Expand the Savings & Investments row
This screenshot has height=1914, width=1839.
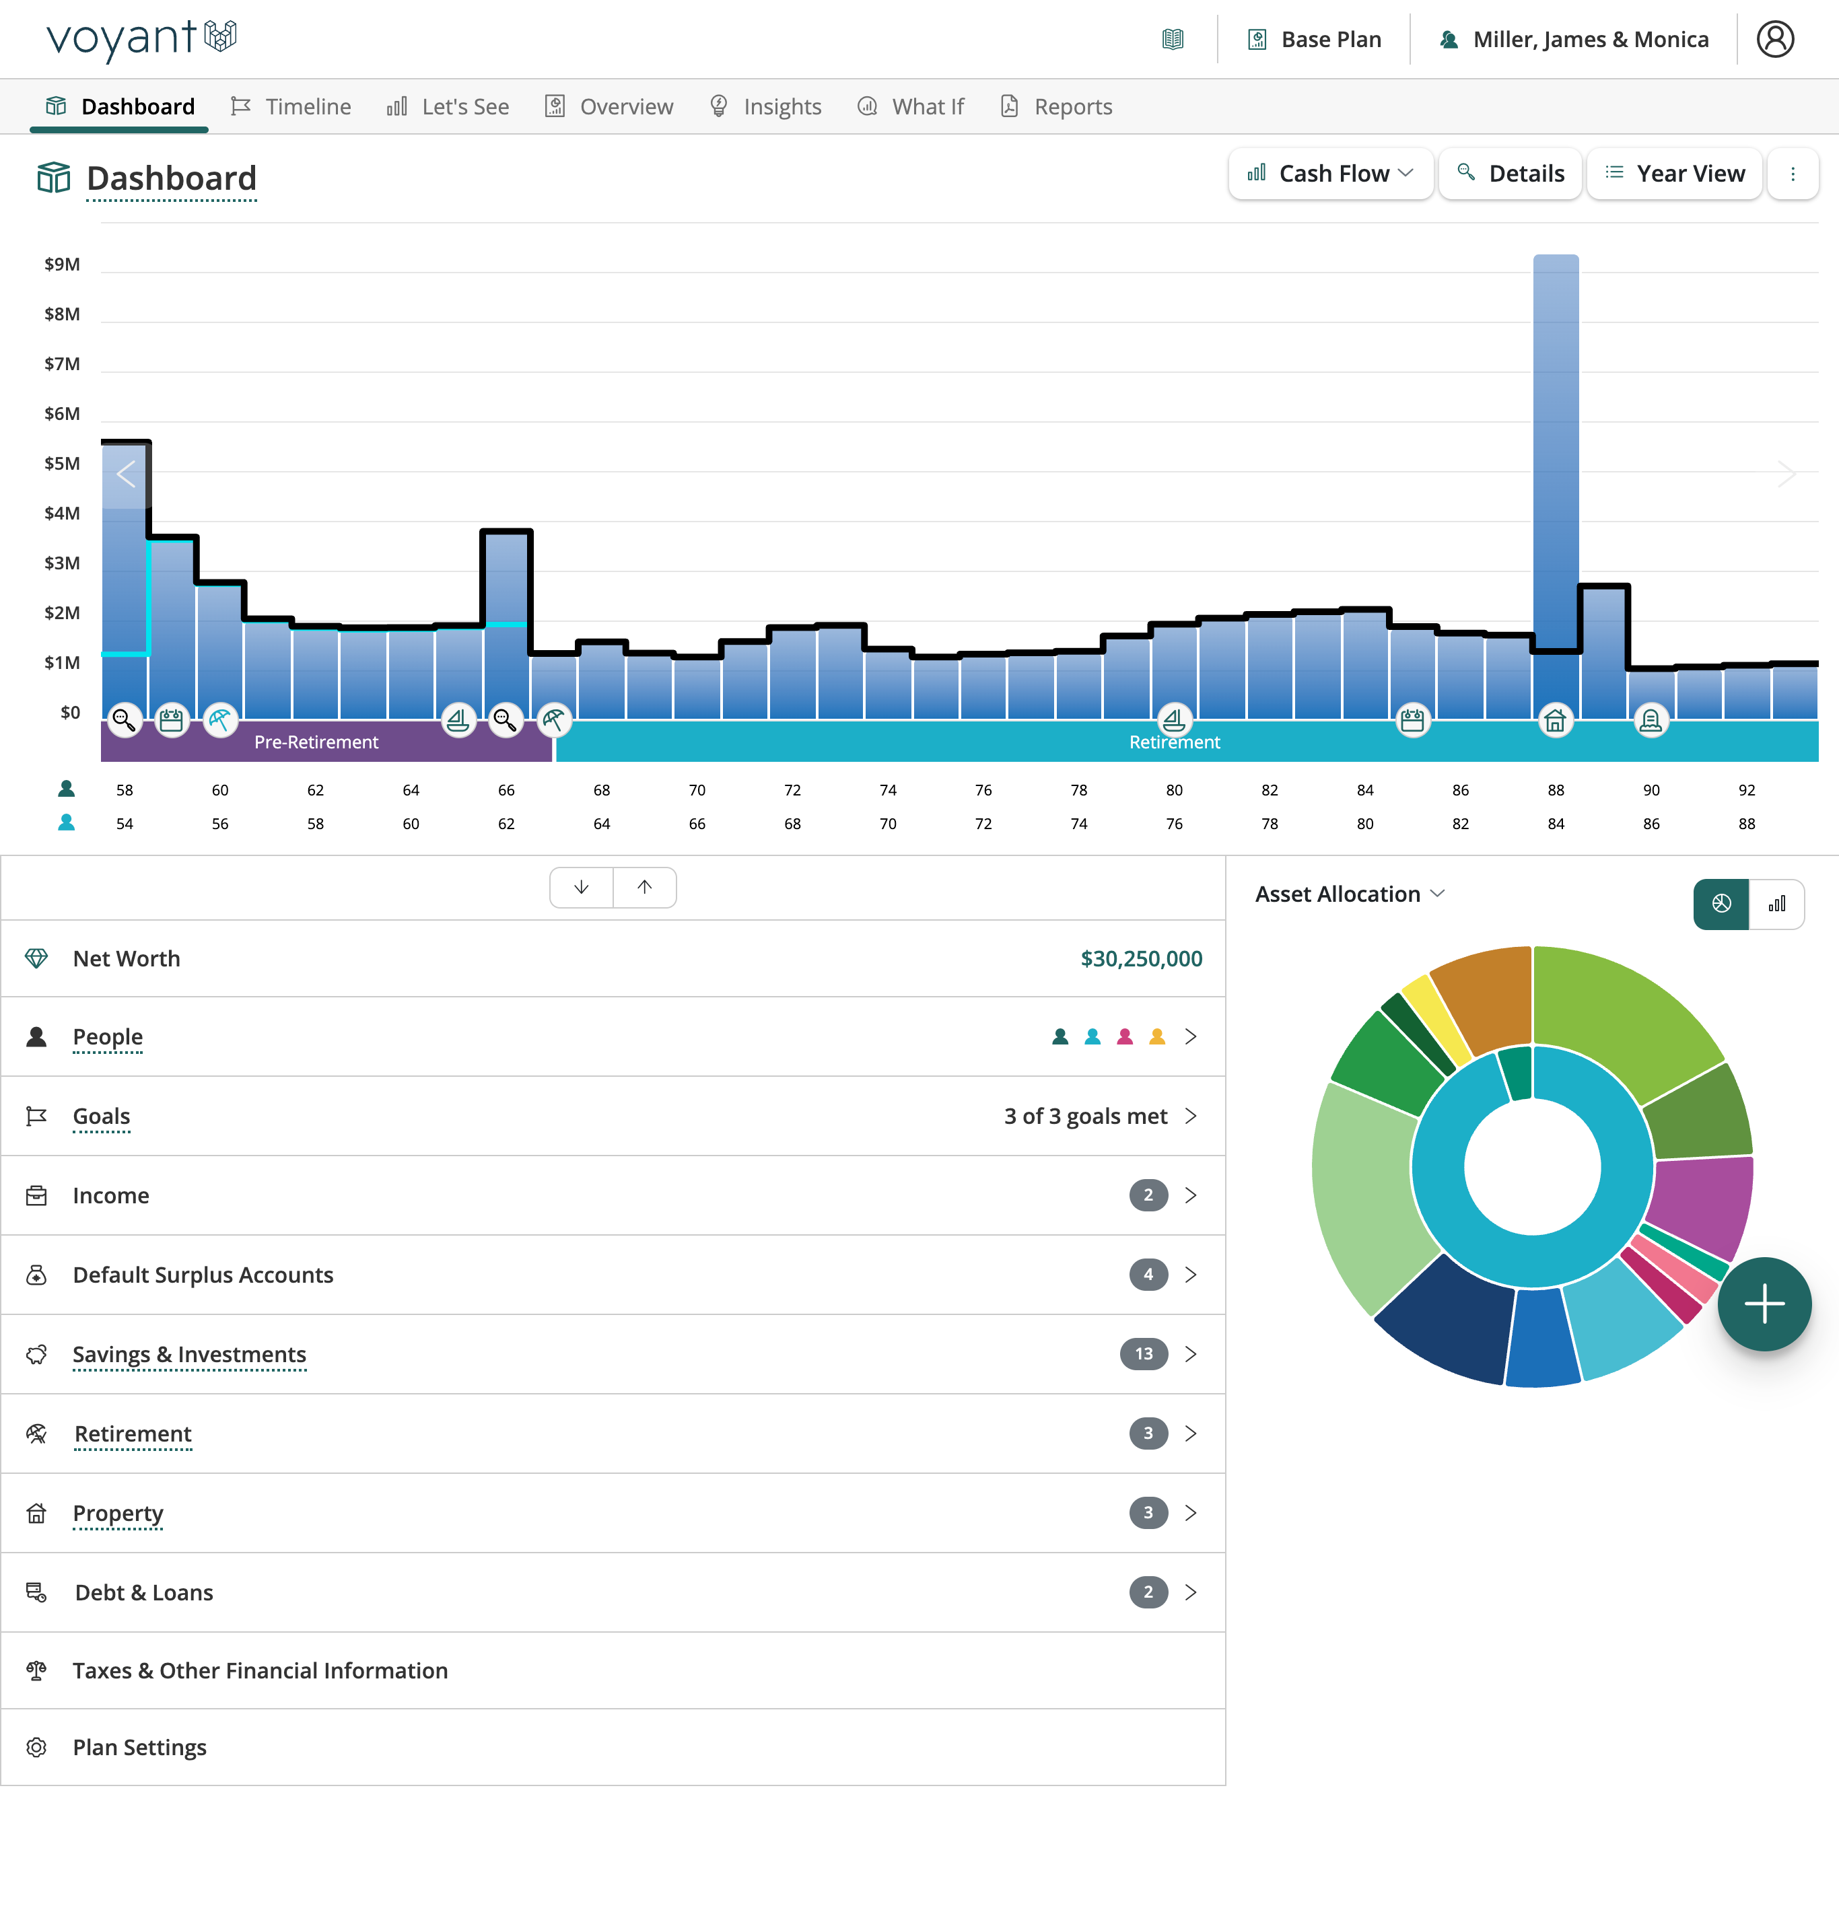(x=1191, y=1353)
